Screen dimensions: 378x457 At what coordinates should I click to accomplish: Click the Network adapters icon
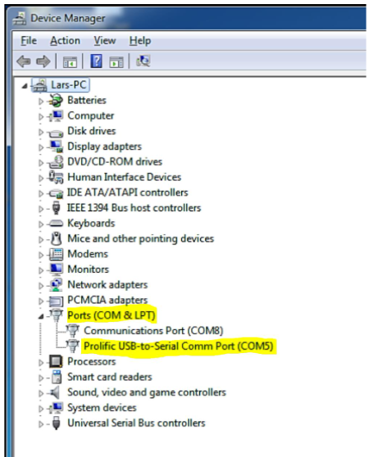[56, 285]
